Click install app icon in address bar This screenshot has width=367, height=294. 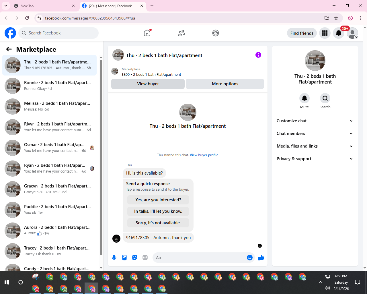point(327,18)
